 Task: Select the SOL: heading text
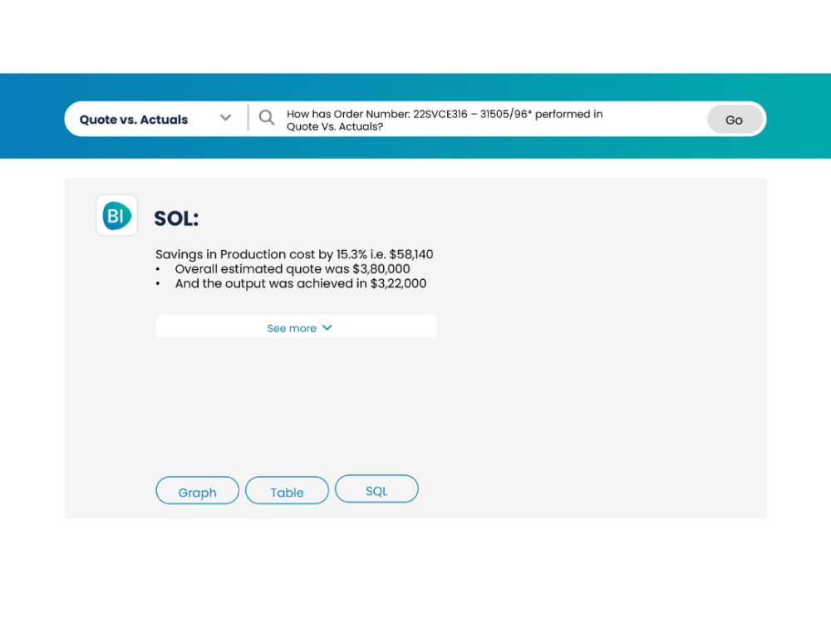176,218
